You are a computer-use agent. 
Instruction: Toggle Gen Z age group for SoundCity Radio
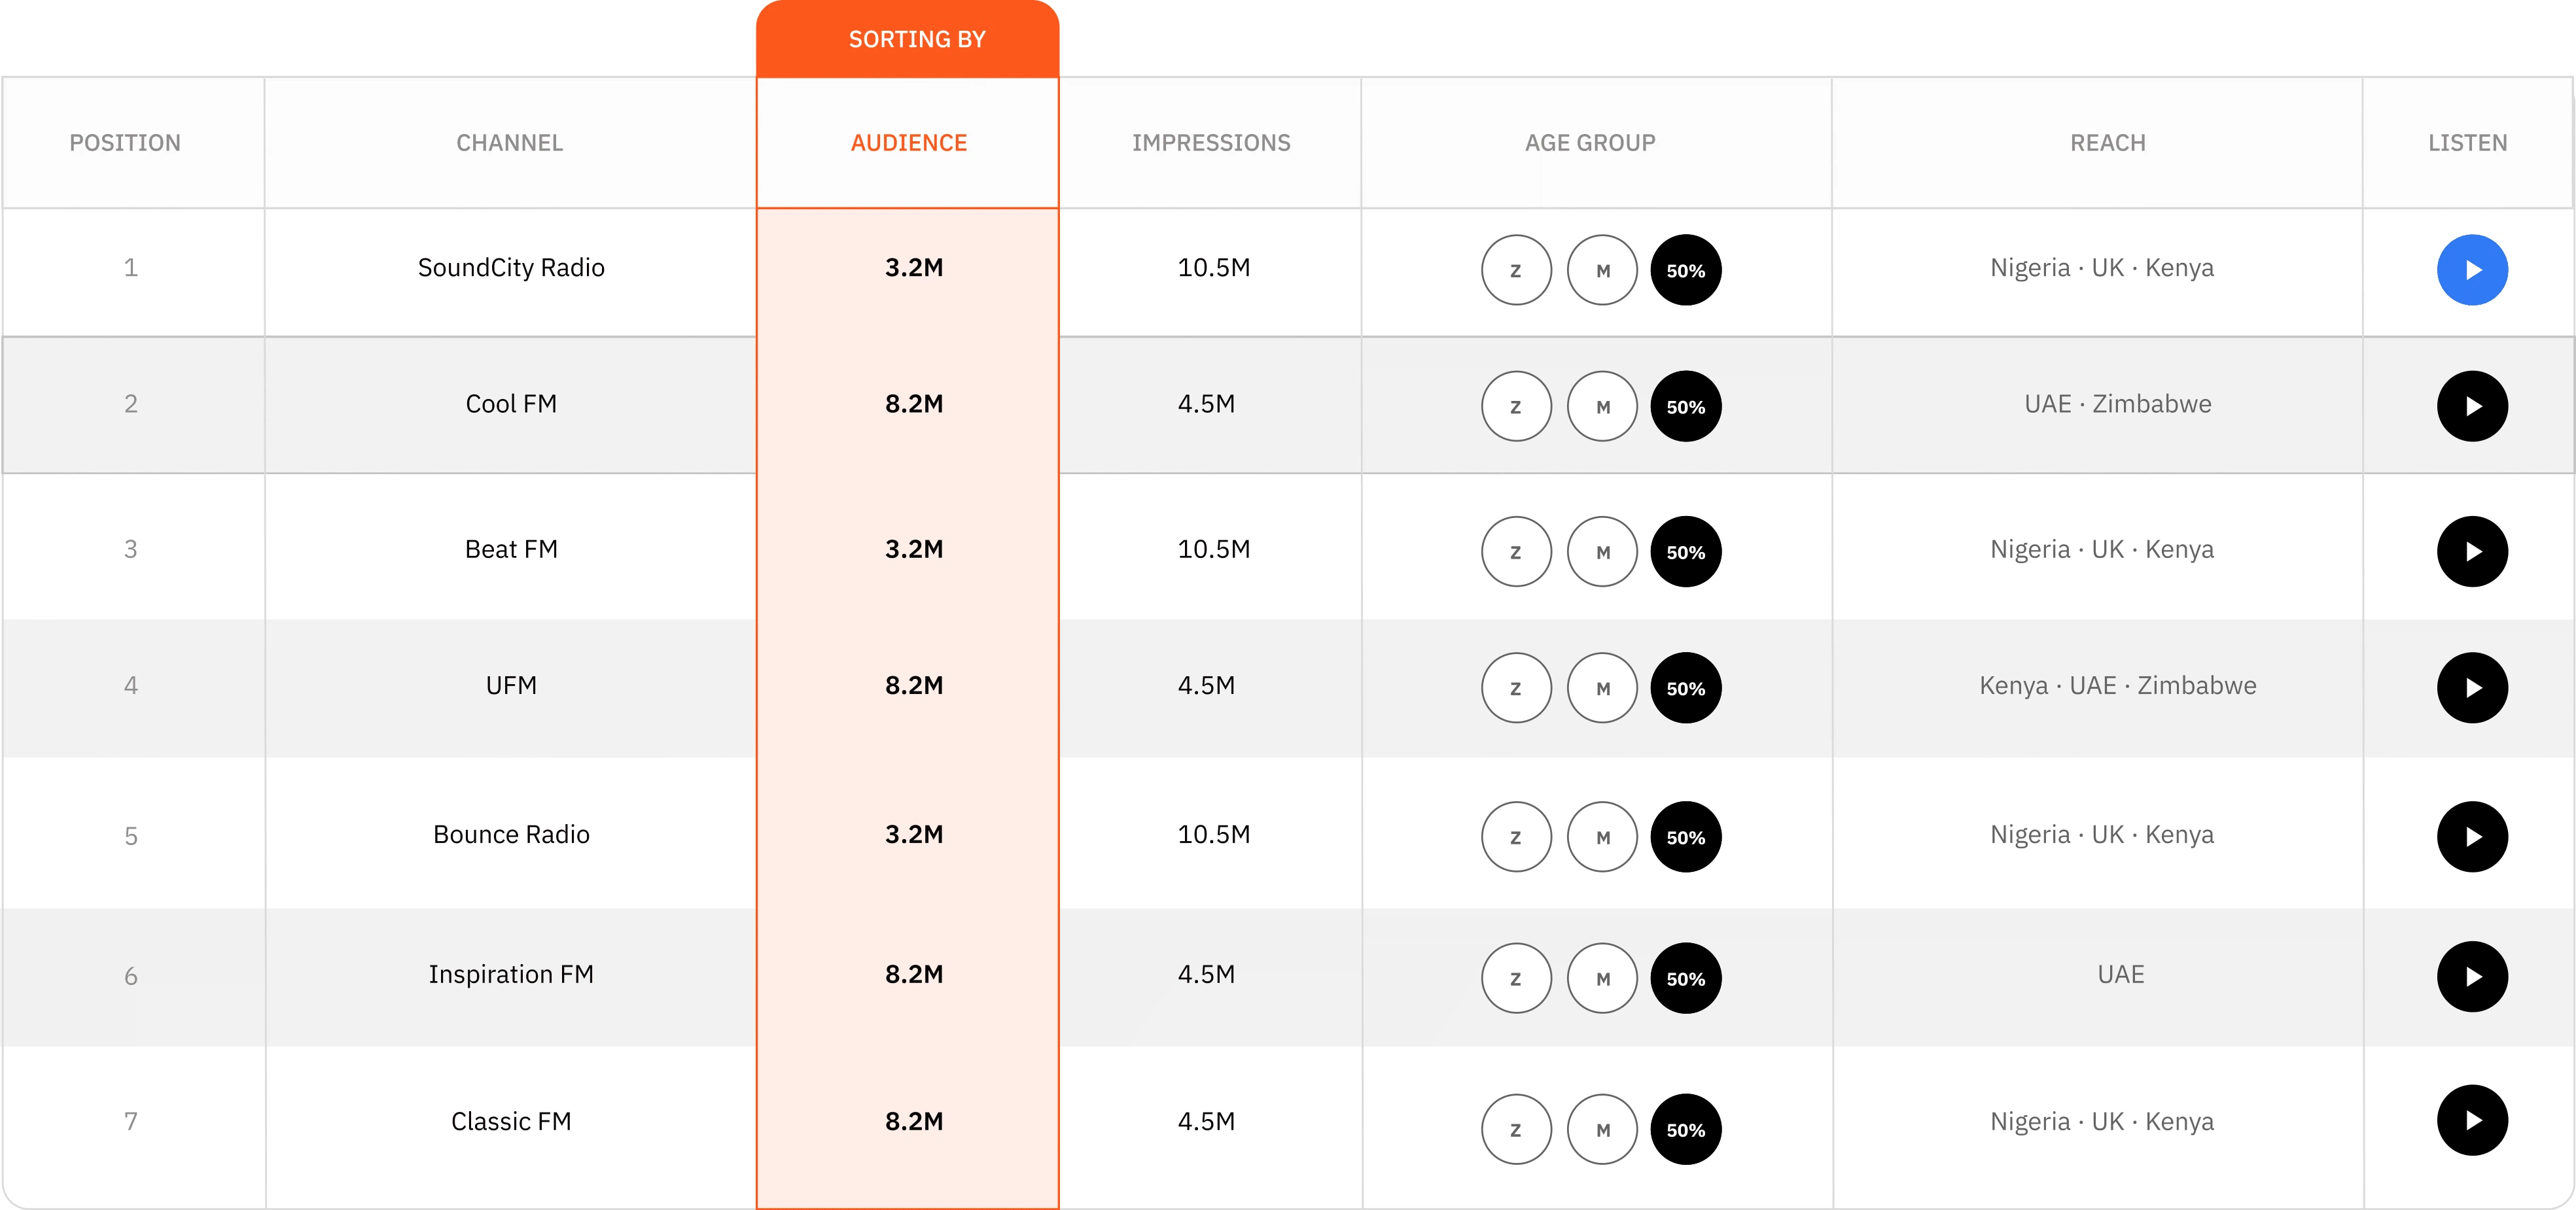[1516, 270]
